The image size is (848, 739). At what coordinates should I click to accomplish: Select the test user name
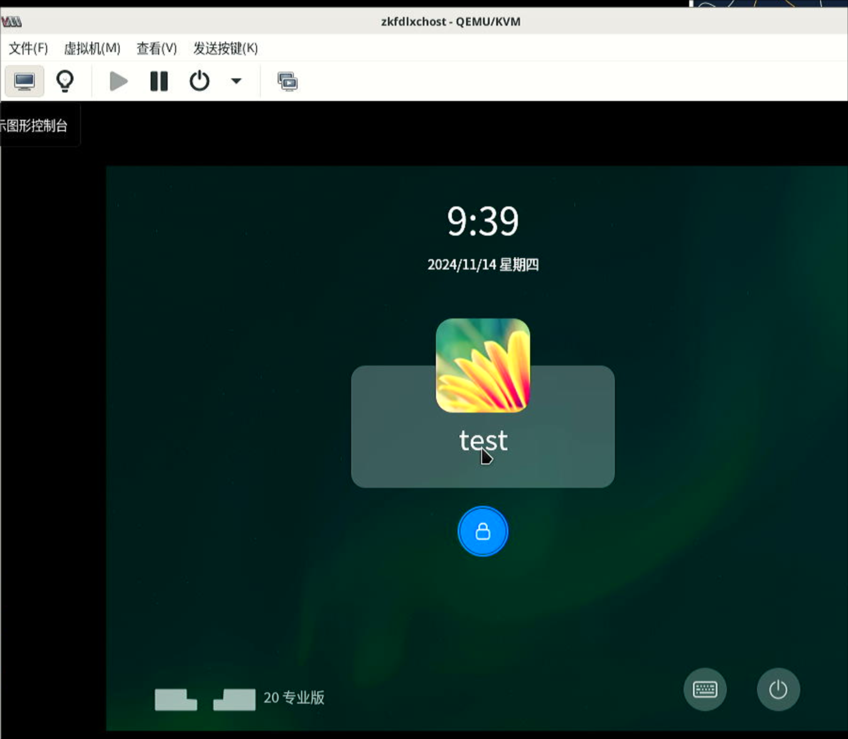click(x=483, y=440)
